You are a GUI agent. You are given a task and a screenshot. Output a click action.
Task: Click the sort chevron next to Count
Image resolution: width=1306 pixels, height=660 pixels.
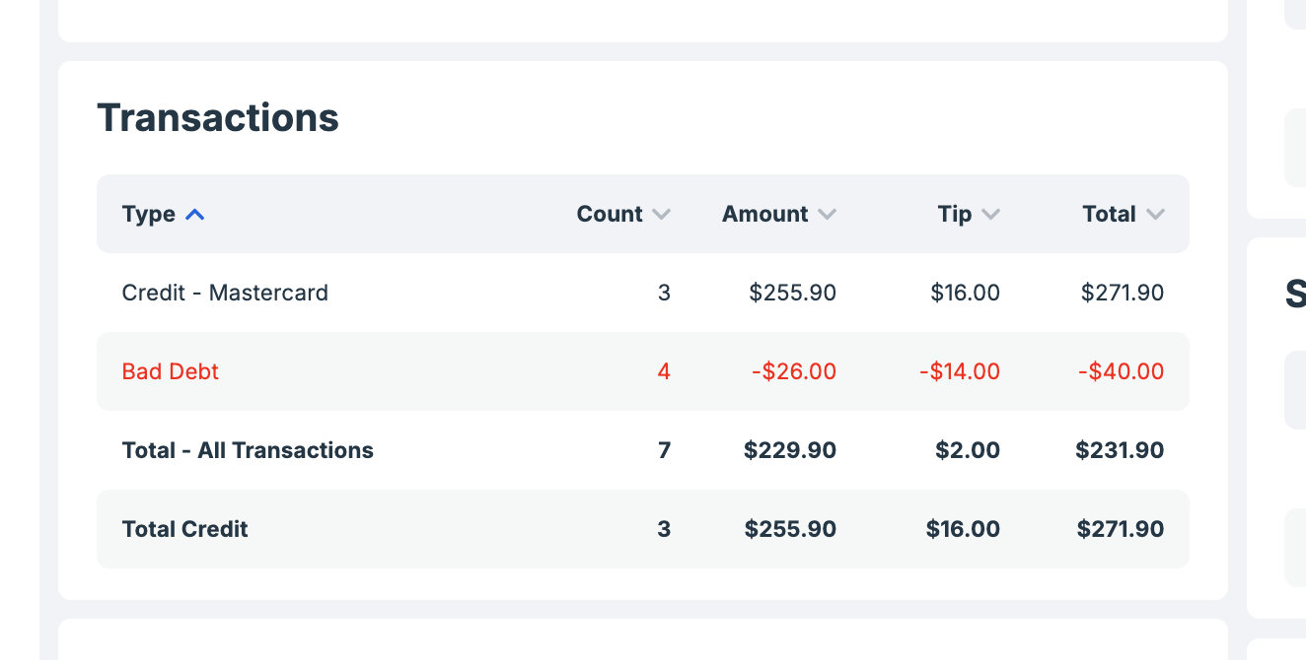[662, 214]
